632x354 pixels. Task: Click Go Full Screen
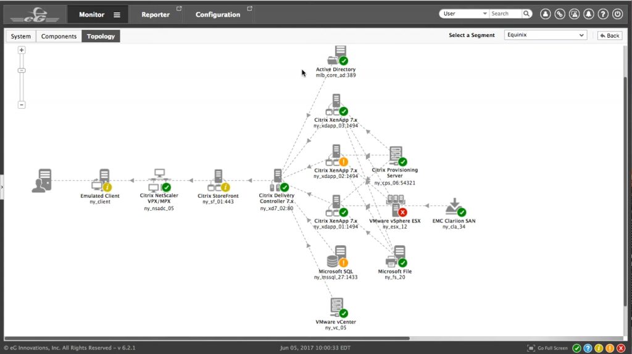tap(547, 348)
